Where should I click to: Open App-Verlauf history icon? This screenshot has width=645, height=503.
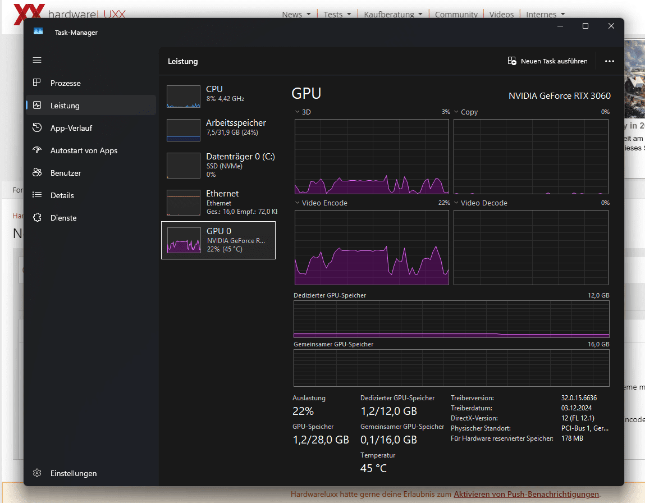point(37,127)
